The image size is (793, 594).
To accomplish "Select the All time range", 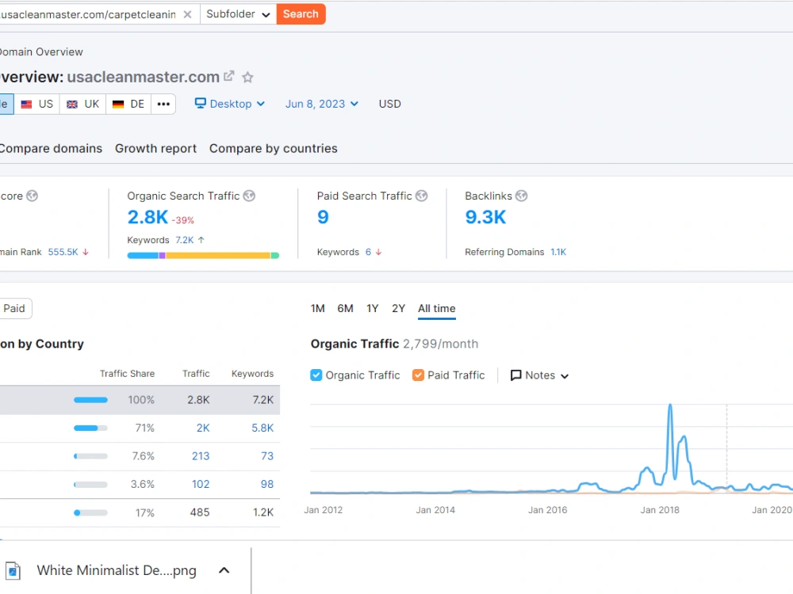I will tap(436, 309).
